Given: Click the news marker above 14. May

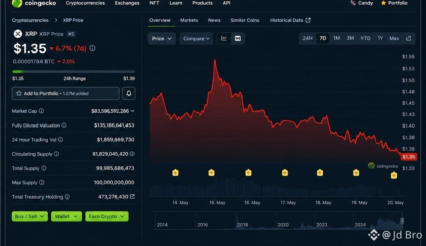Looking at the screenshot, I should pyautogui.click(x=175, y=172).
